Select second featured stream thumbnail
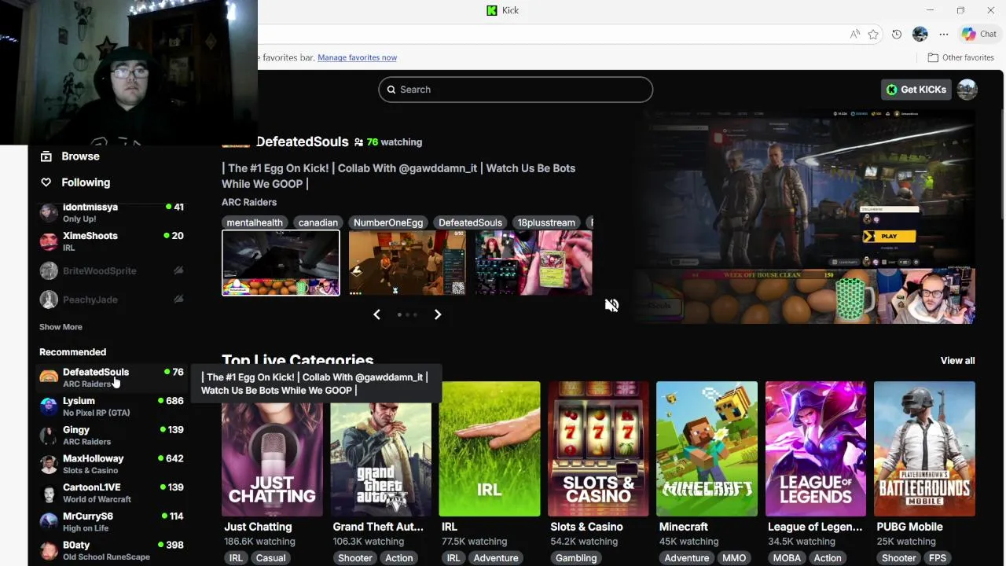This screenshot has height=566, width=1006. click(407, 263)
